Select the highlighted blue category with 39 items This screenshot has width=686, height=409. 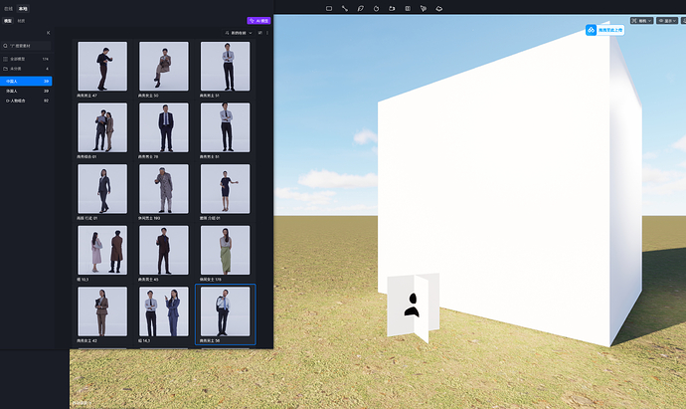(x=27, y=81)
